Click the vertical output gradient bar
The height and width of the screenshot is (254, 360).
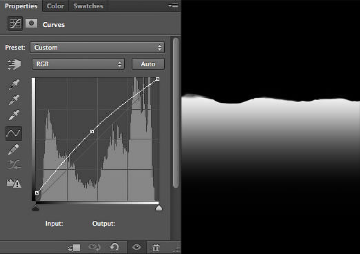34,139
